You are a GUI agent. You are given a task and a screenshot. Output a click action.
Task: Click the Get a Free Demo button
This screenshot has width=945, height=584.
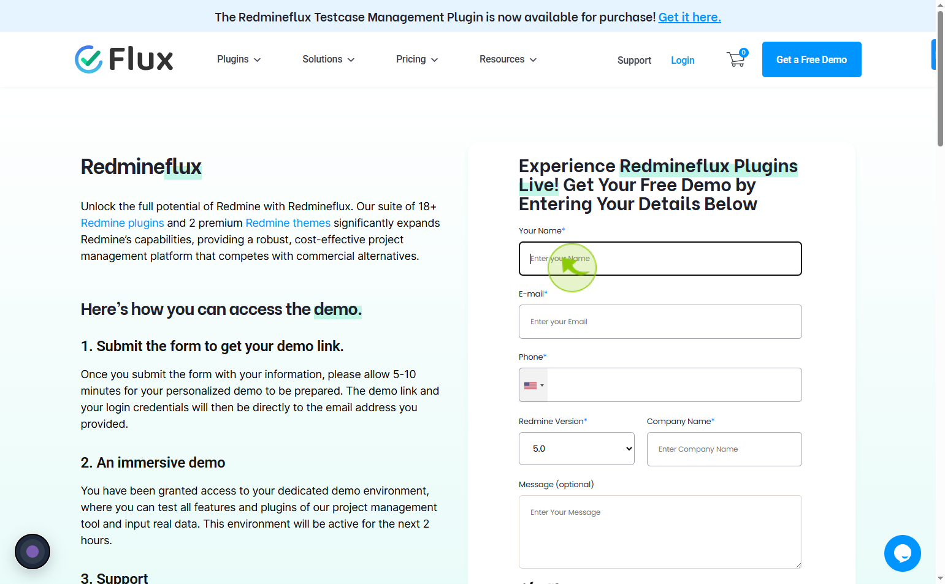(x=812, y=59)
